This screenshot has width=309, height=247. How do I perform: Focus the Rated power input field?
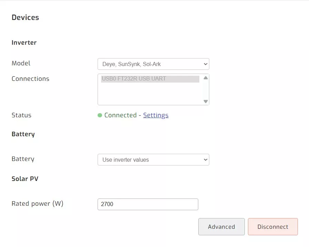pyautogui.click(x=148, y=204)
